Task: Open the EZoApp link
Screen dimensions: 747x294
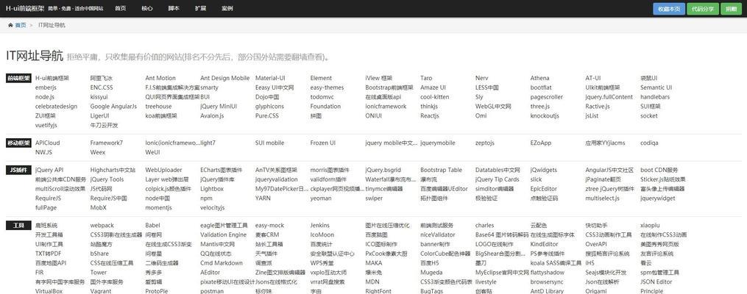Action: coord(541,143)
